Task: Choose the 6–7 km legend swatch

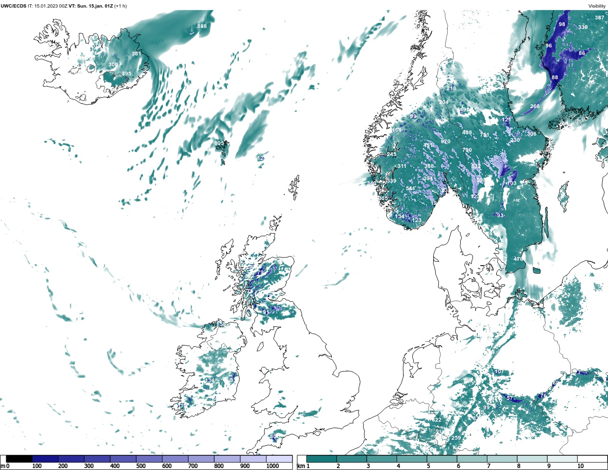Action: click(472, 459)
